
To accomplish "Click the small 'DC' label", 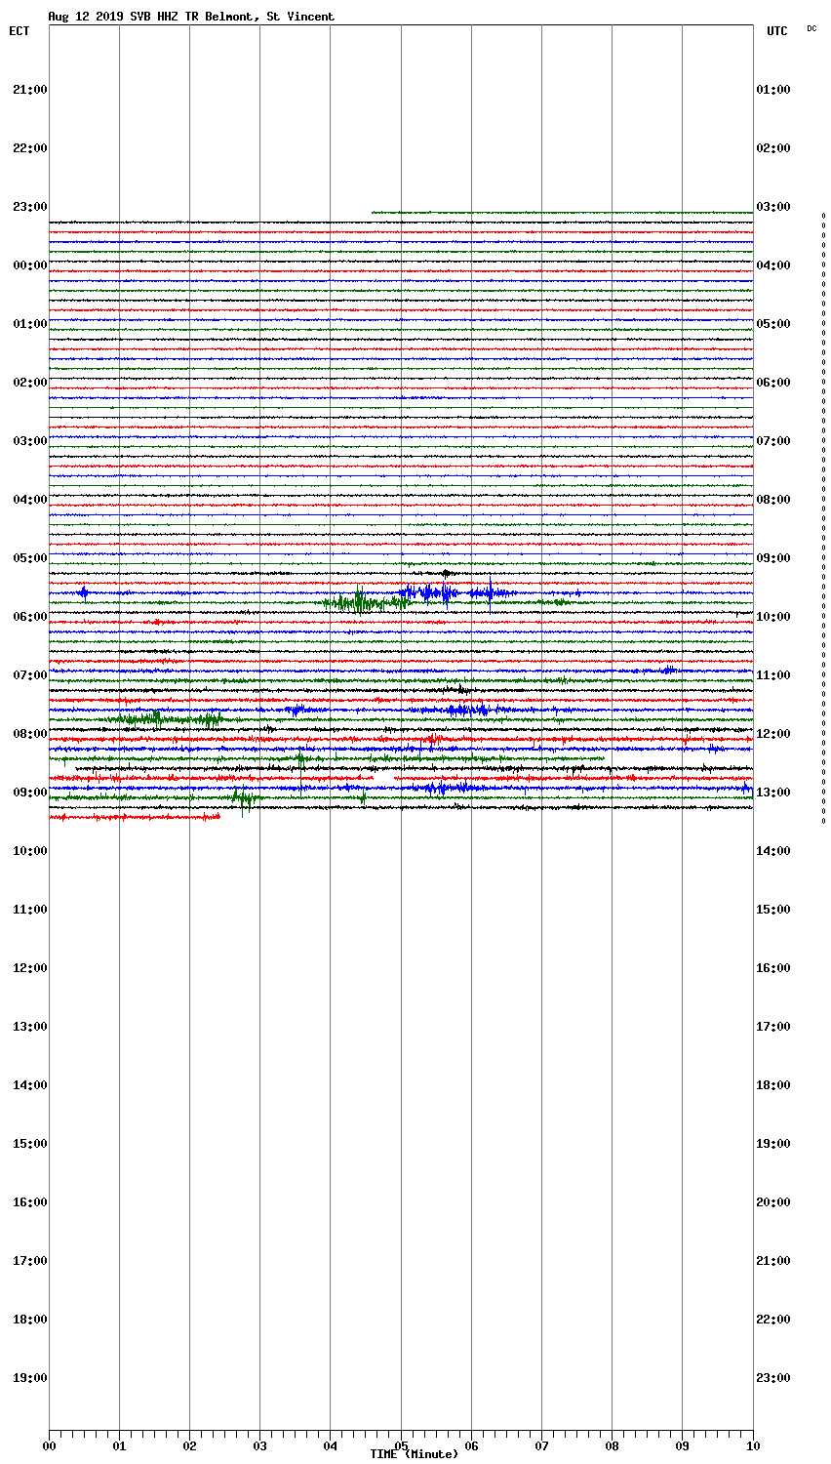I will [811, 28].
